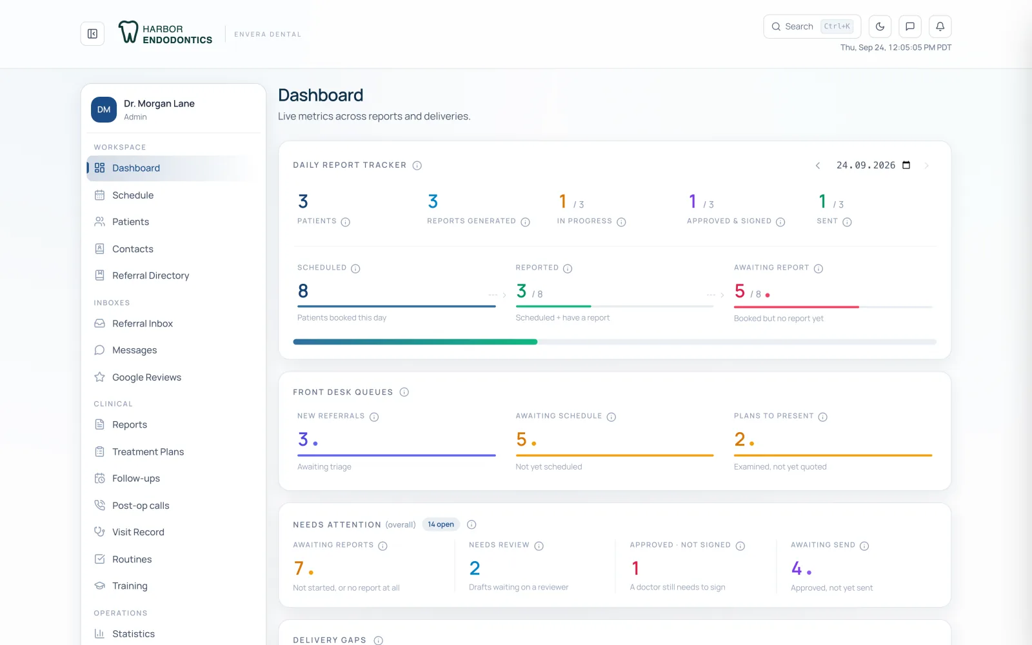This screenshot has width=1032, height=645.
Task: Open Contacts in sidebar
Action: [x=172, y=249]
